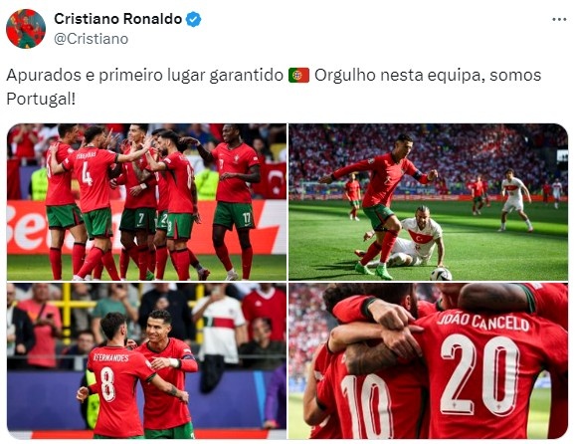
Task: Click the Turkish flag in the celebration photo
Action: pos(273,181)
